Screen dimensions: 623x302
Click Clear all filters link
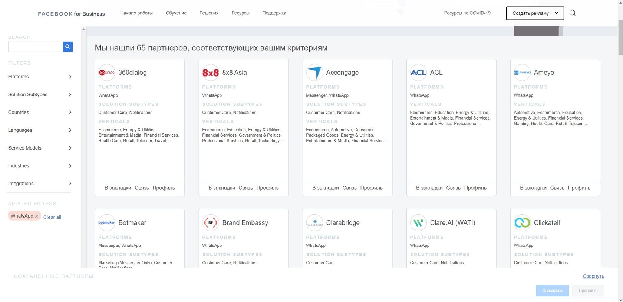click(52, 217)
